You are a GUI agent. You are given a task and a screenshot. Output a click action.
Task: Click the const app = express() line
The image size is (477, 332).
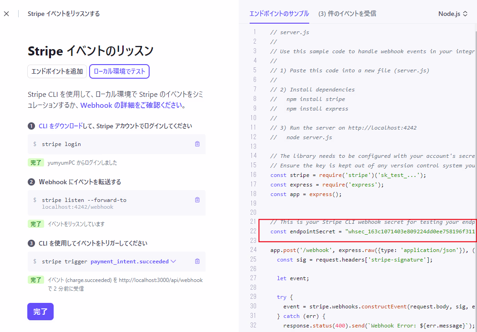tap(306, 194)
